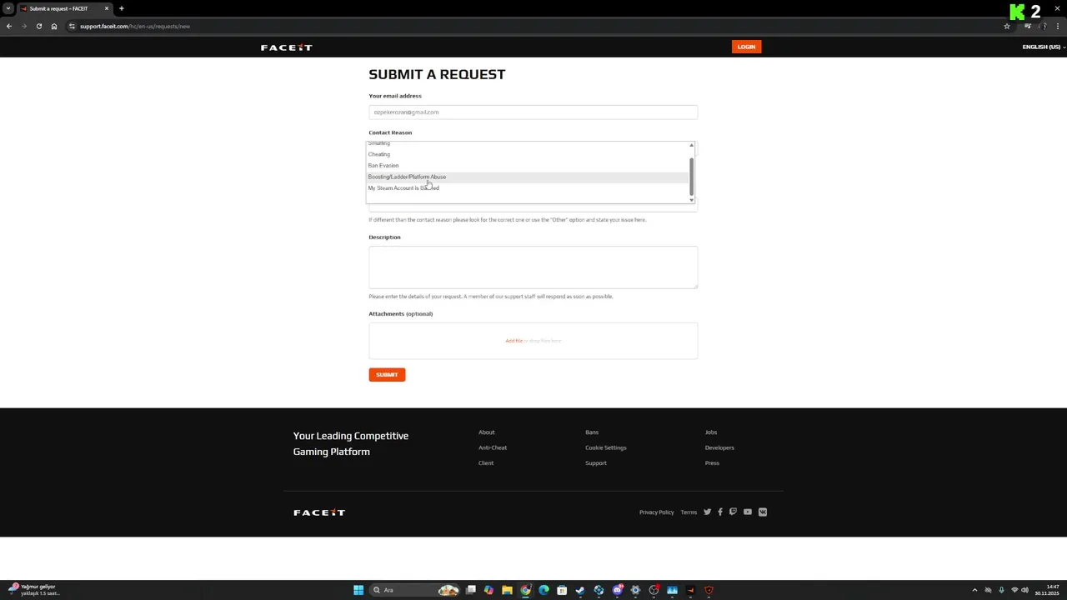This screenshot has height=600, width=1067.
Task: Open the Privacy Policy link
Action: [656, 512]
